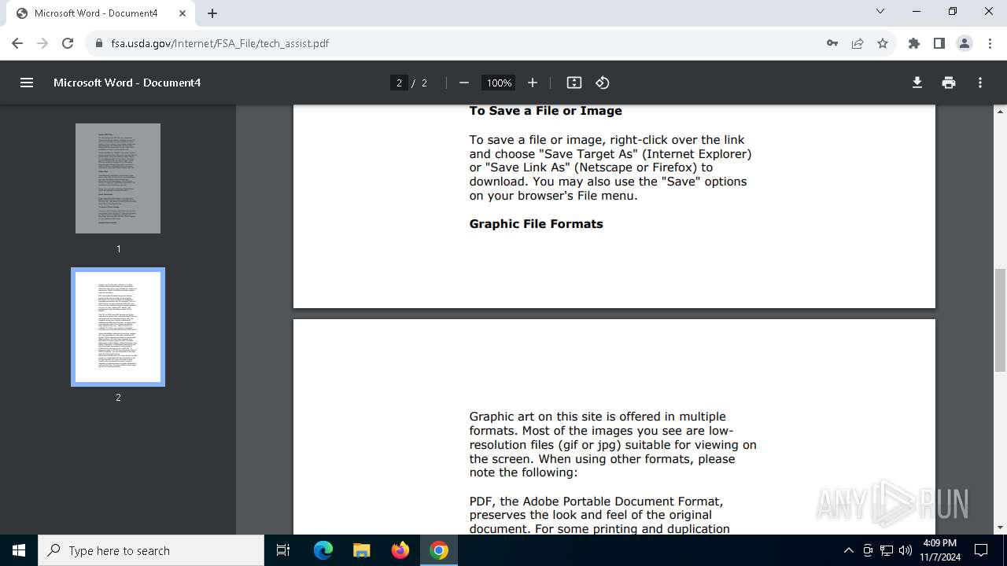Go forward in Chrome history
1007x566 pixels.
42,43
